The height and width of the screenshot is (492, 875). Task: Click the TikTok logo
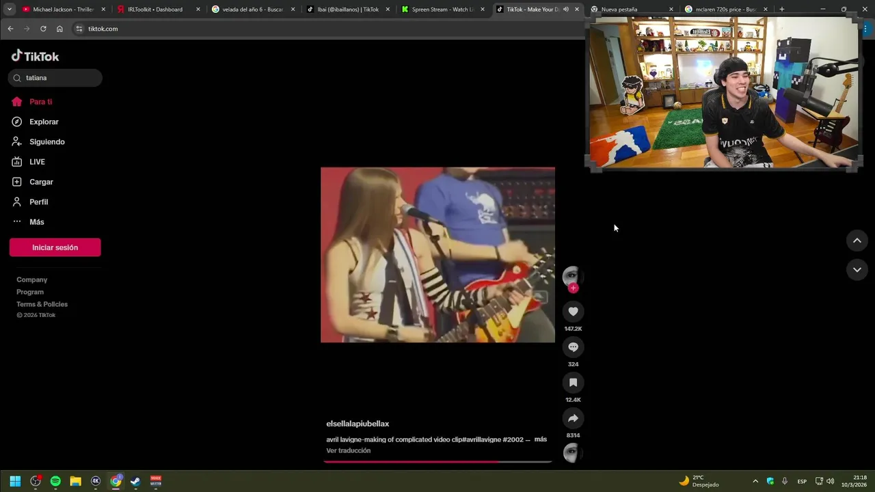coord(35,56)
